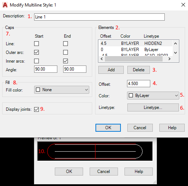
Task: Click Cancel in the background Multiline Style window
Action: (104, 172)
